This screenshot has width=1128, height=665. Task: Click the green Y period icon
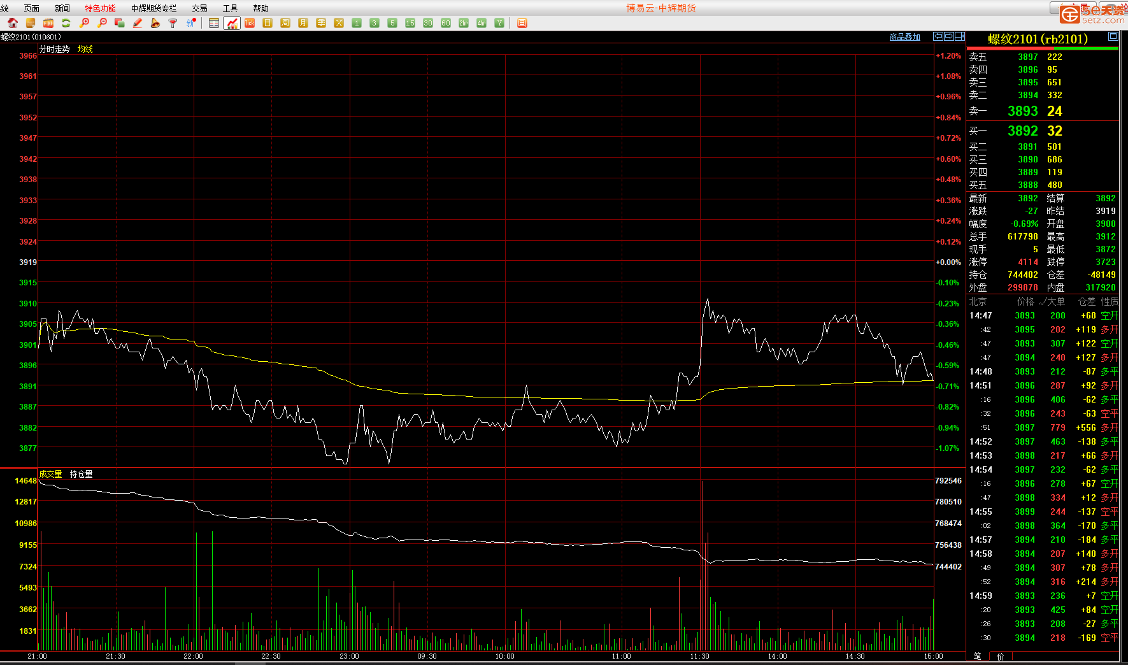pyautogui.click(x=499, y=23)
